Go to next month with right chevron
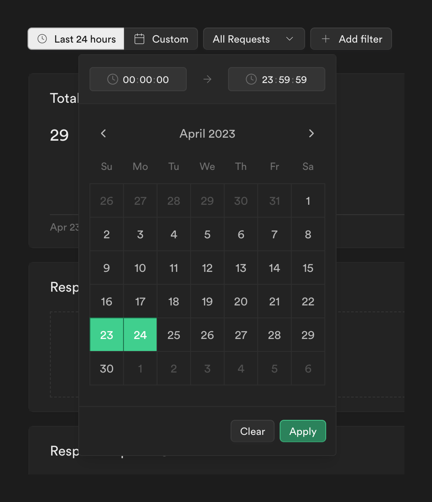Screen dimensions: 432x502 point(312,133)
